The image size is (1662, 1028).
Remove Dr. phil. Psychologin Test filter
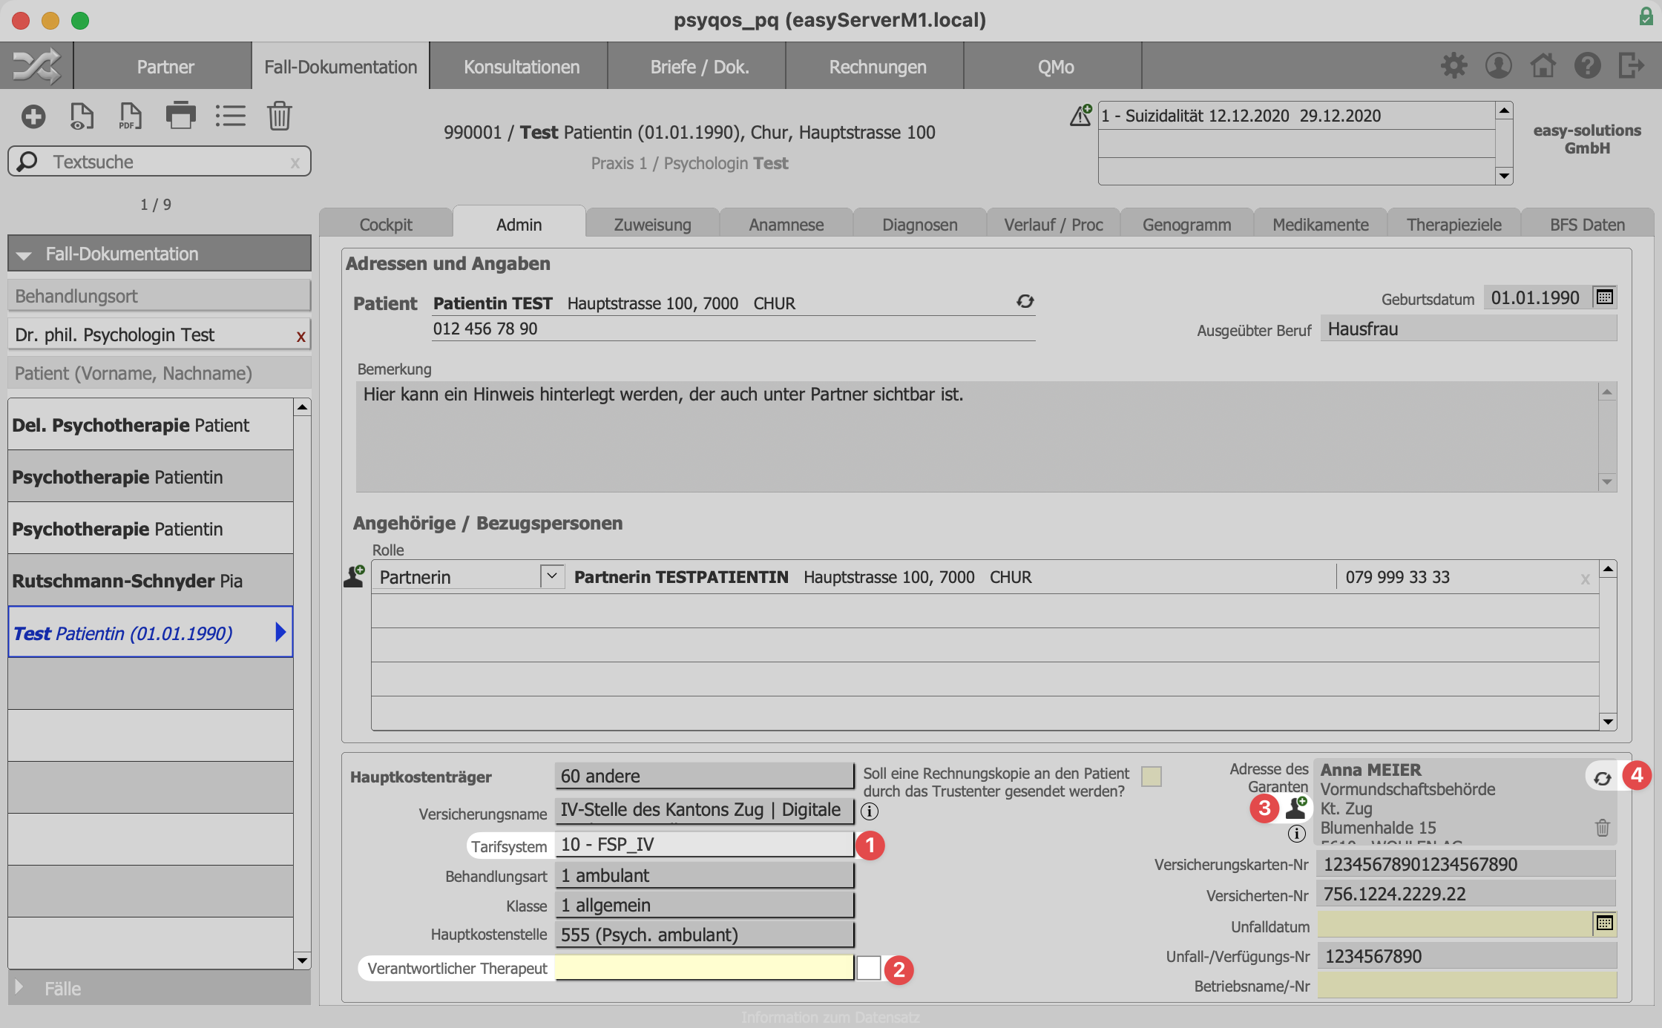300,336
